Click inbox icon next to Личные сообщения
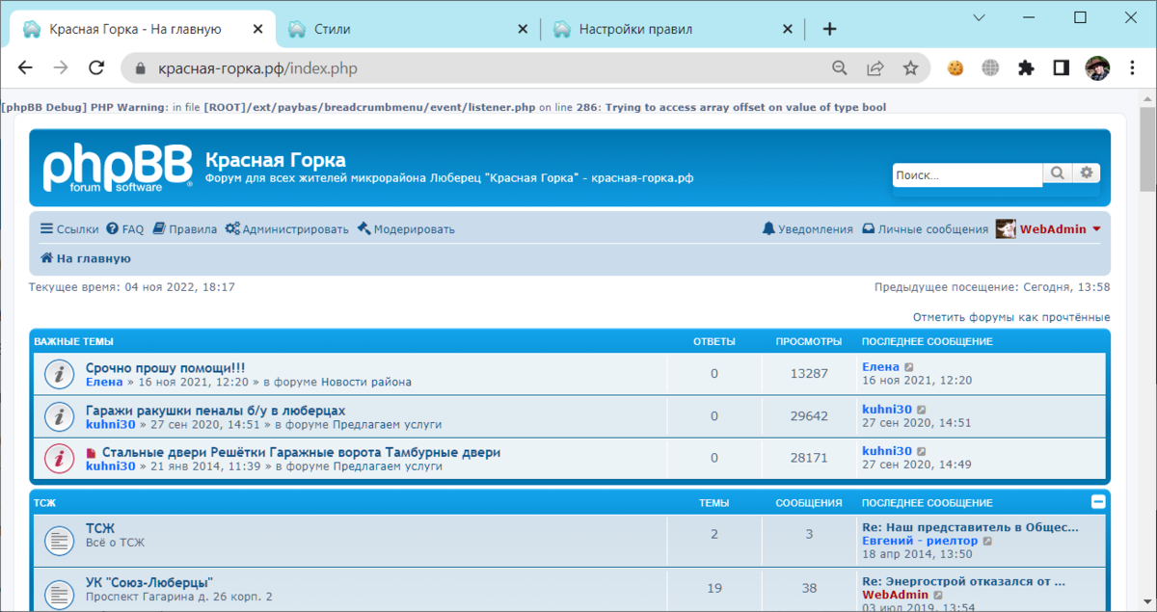The image size is (1157, 612). 868,228
